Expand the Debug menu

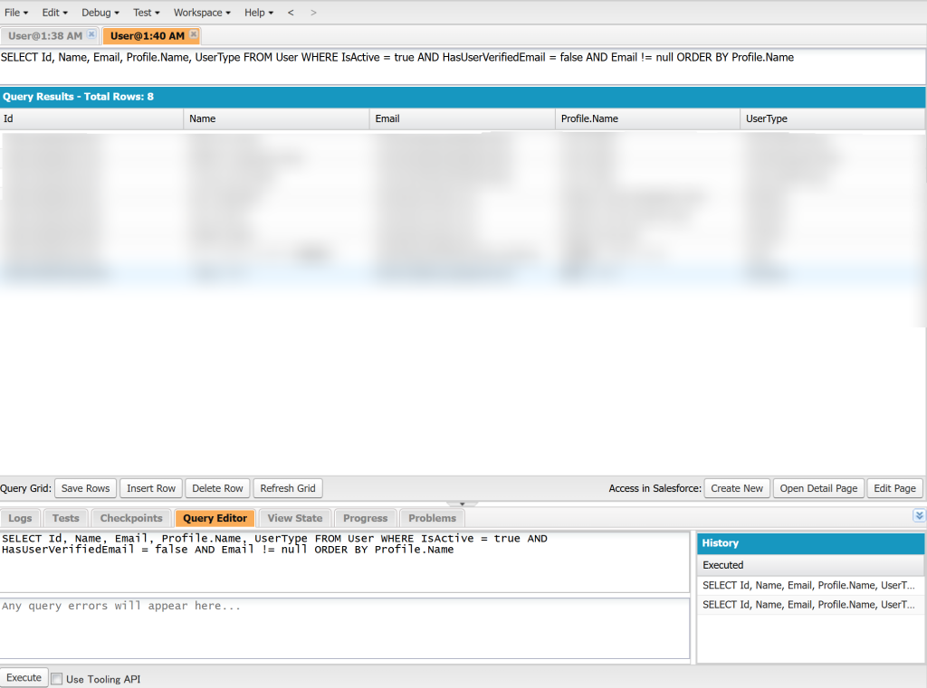[100, 13]
